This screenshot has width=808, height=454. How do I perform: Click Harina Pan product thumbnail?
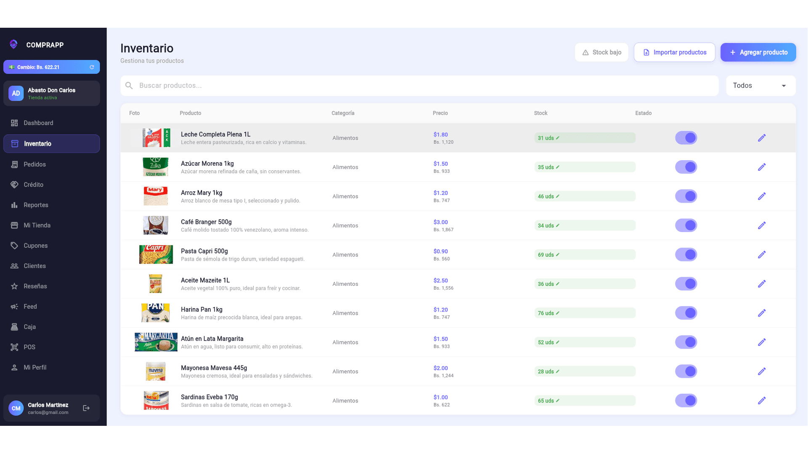click(x=156, y=313)
